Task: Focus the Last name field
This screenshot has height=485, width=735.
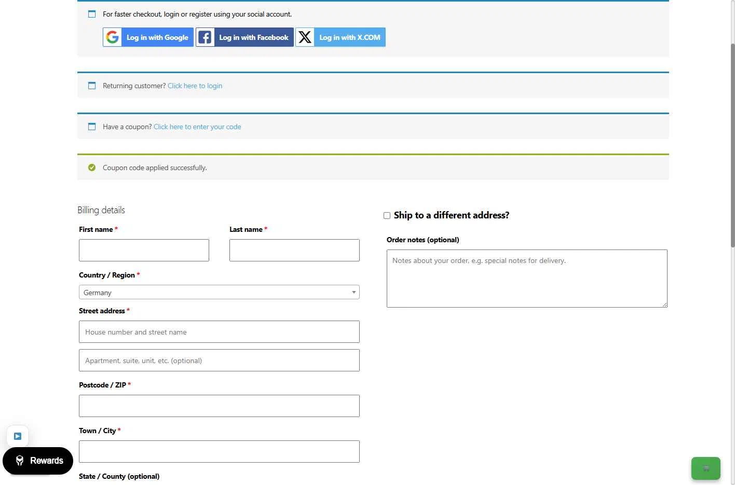Action: coord(294,250)
